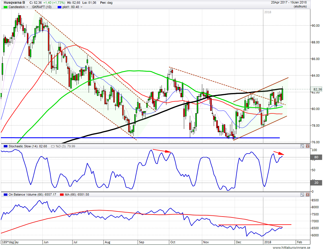323x249 pixels.
Task: Click the Dec label on time axis
Action: click(239, 242)
